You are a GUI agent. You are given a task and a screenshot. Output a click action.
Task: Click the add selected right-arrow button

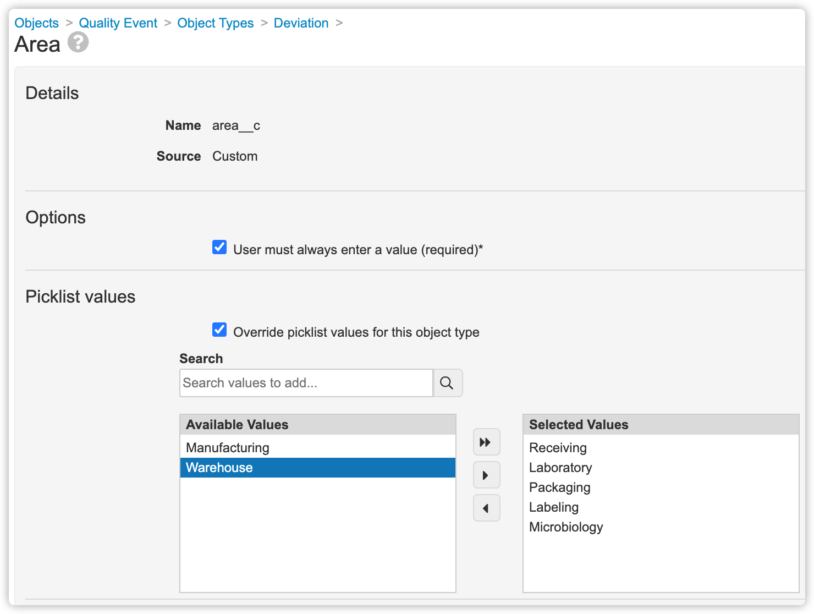486,475
